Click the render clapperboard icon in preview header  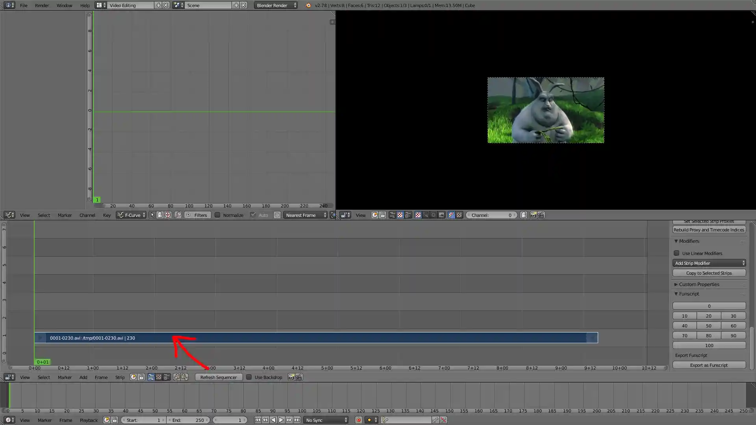coord(541,215)
